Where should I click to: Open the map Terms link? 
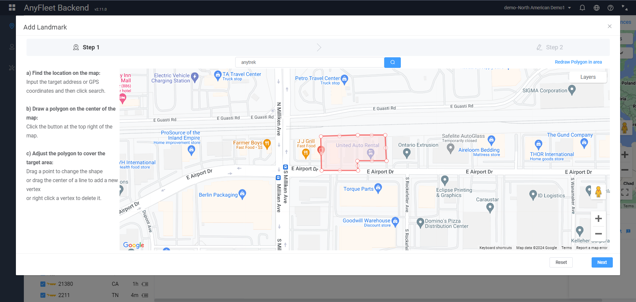pos(566,248)
